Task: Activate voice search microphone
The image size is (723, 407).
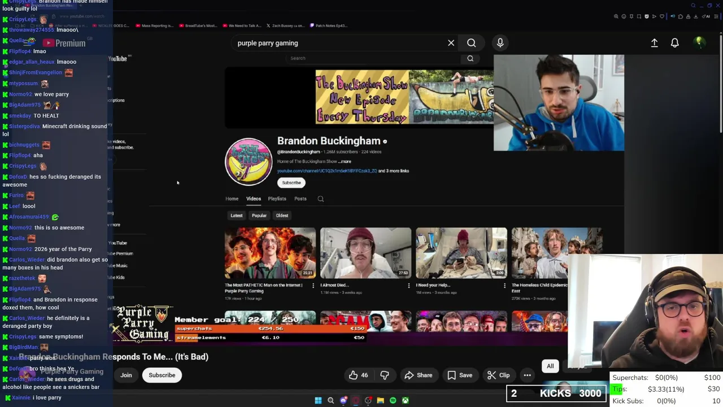Action: point(500,43)
